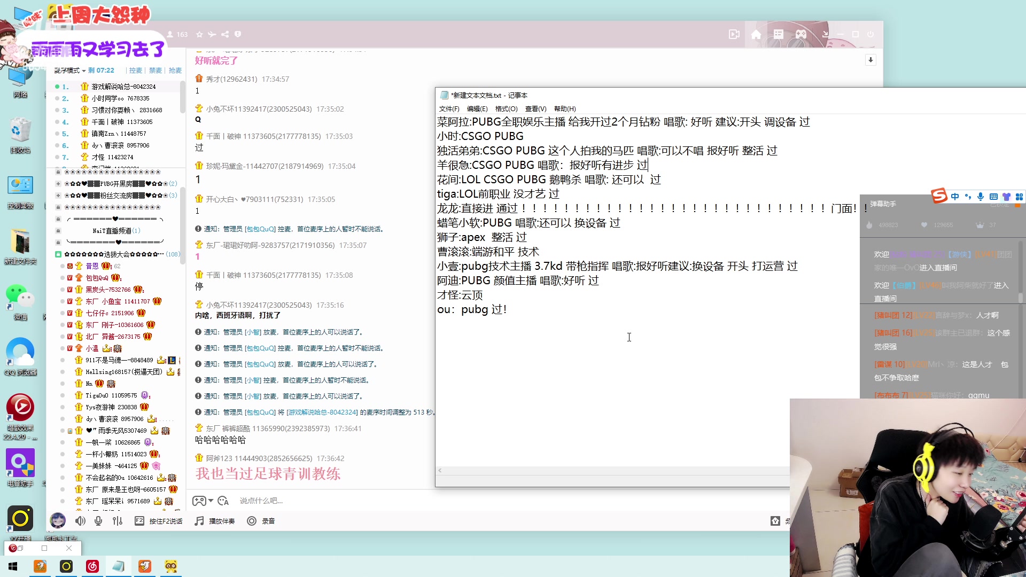Click the upload icon at bottom right of chat

[x=775, y=521]
